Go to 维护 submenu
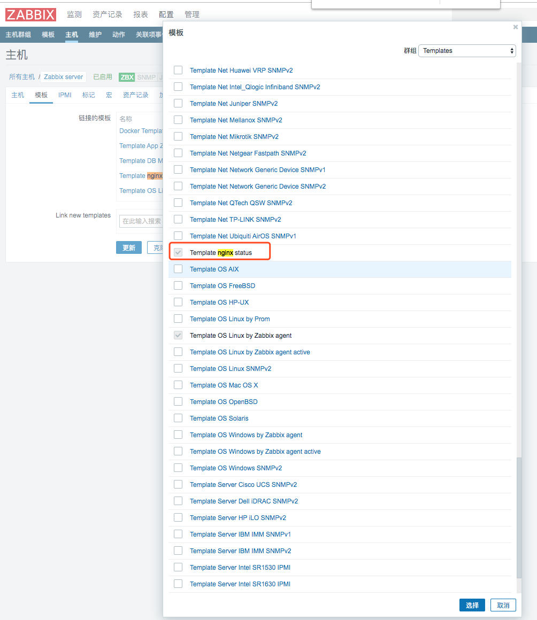This screenshot has width=537, height=620. coord(95,34)
